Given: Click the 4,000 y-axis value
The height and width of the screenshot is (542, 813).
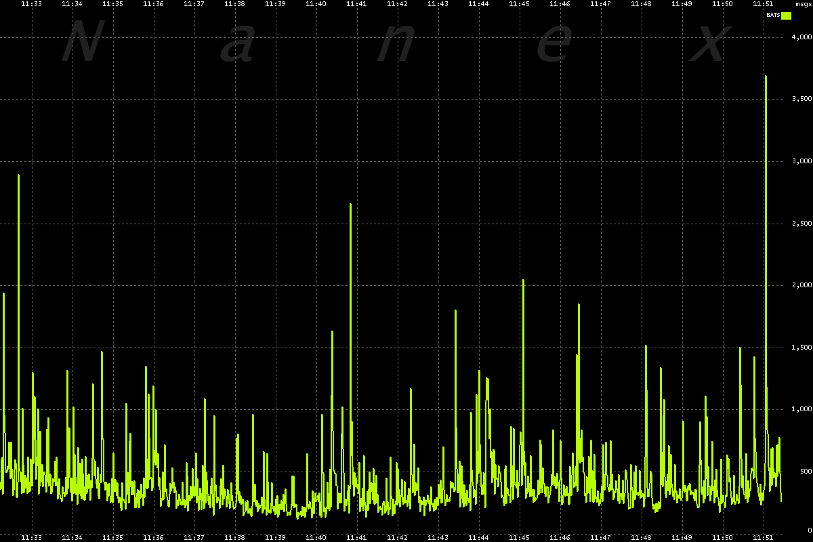Looking at the screenshot, I should click(801, 37).
